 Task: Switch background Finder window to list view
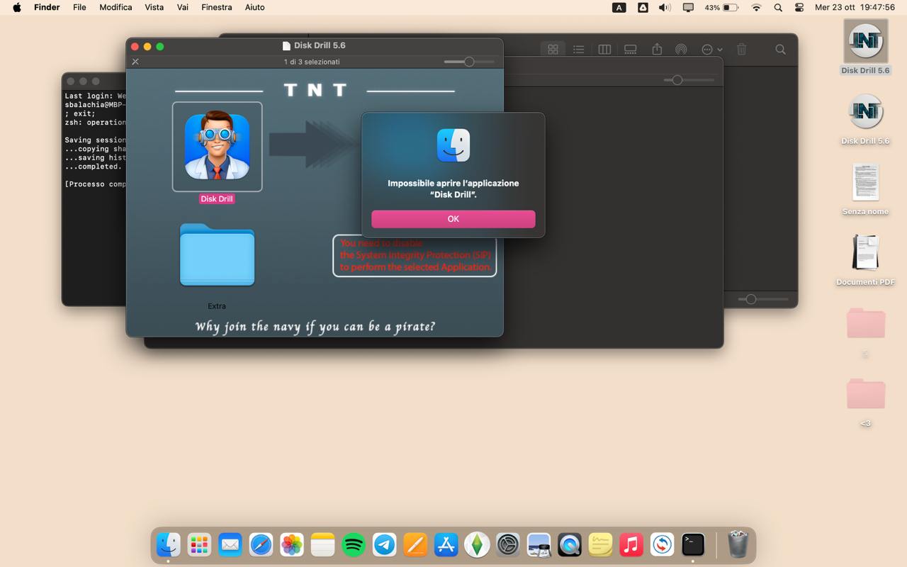pyautogui.click(x=579, y=50)
